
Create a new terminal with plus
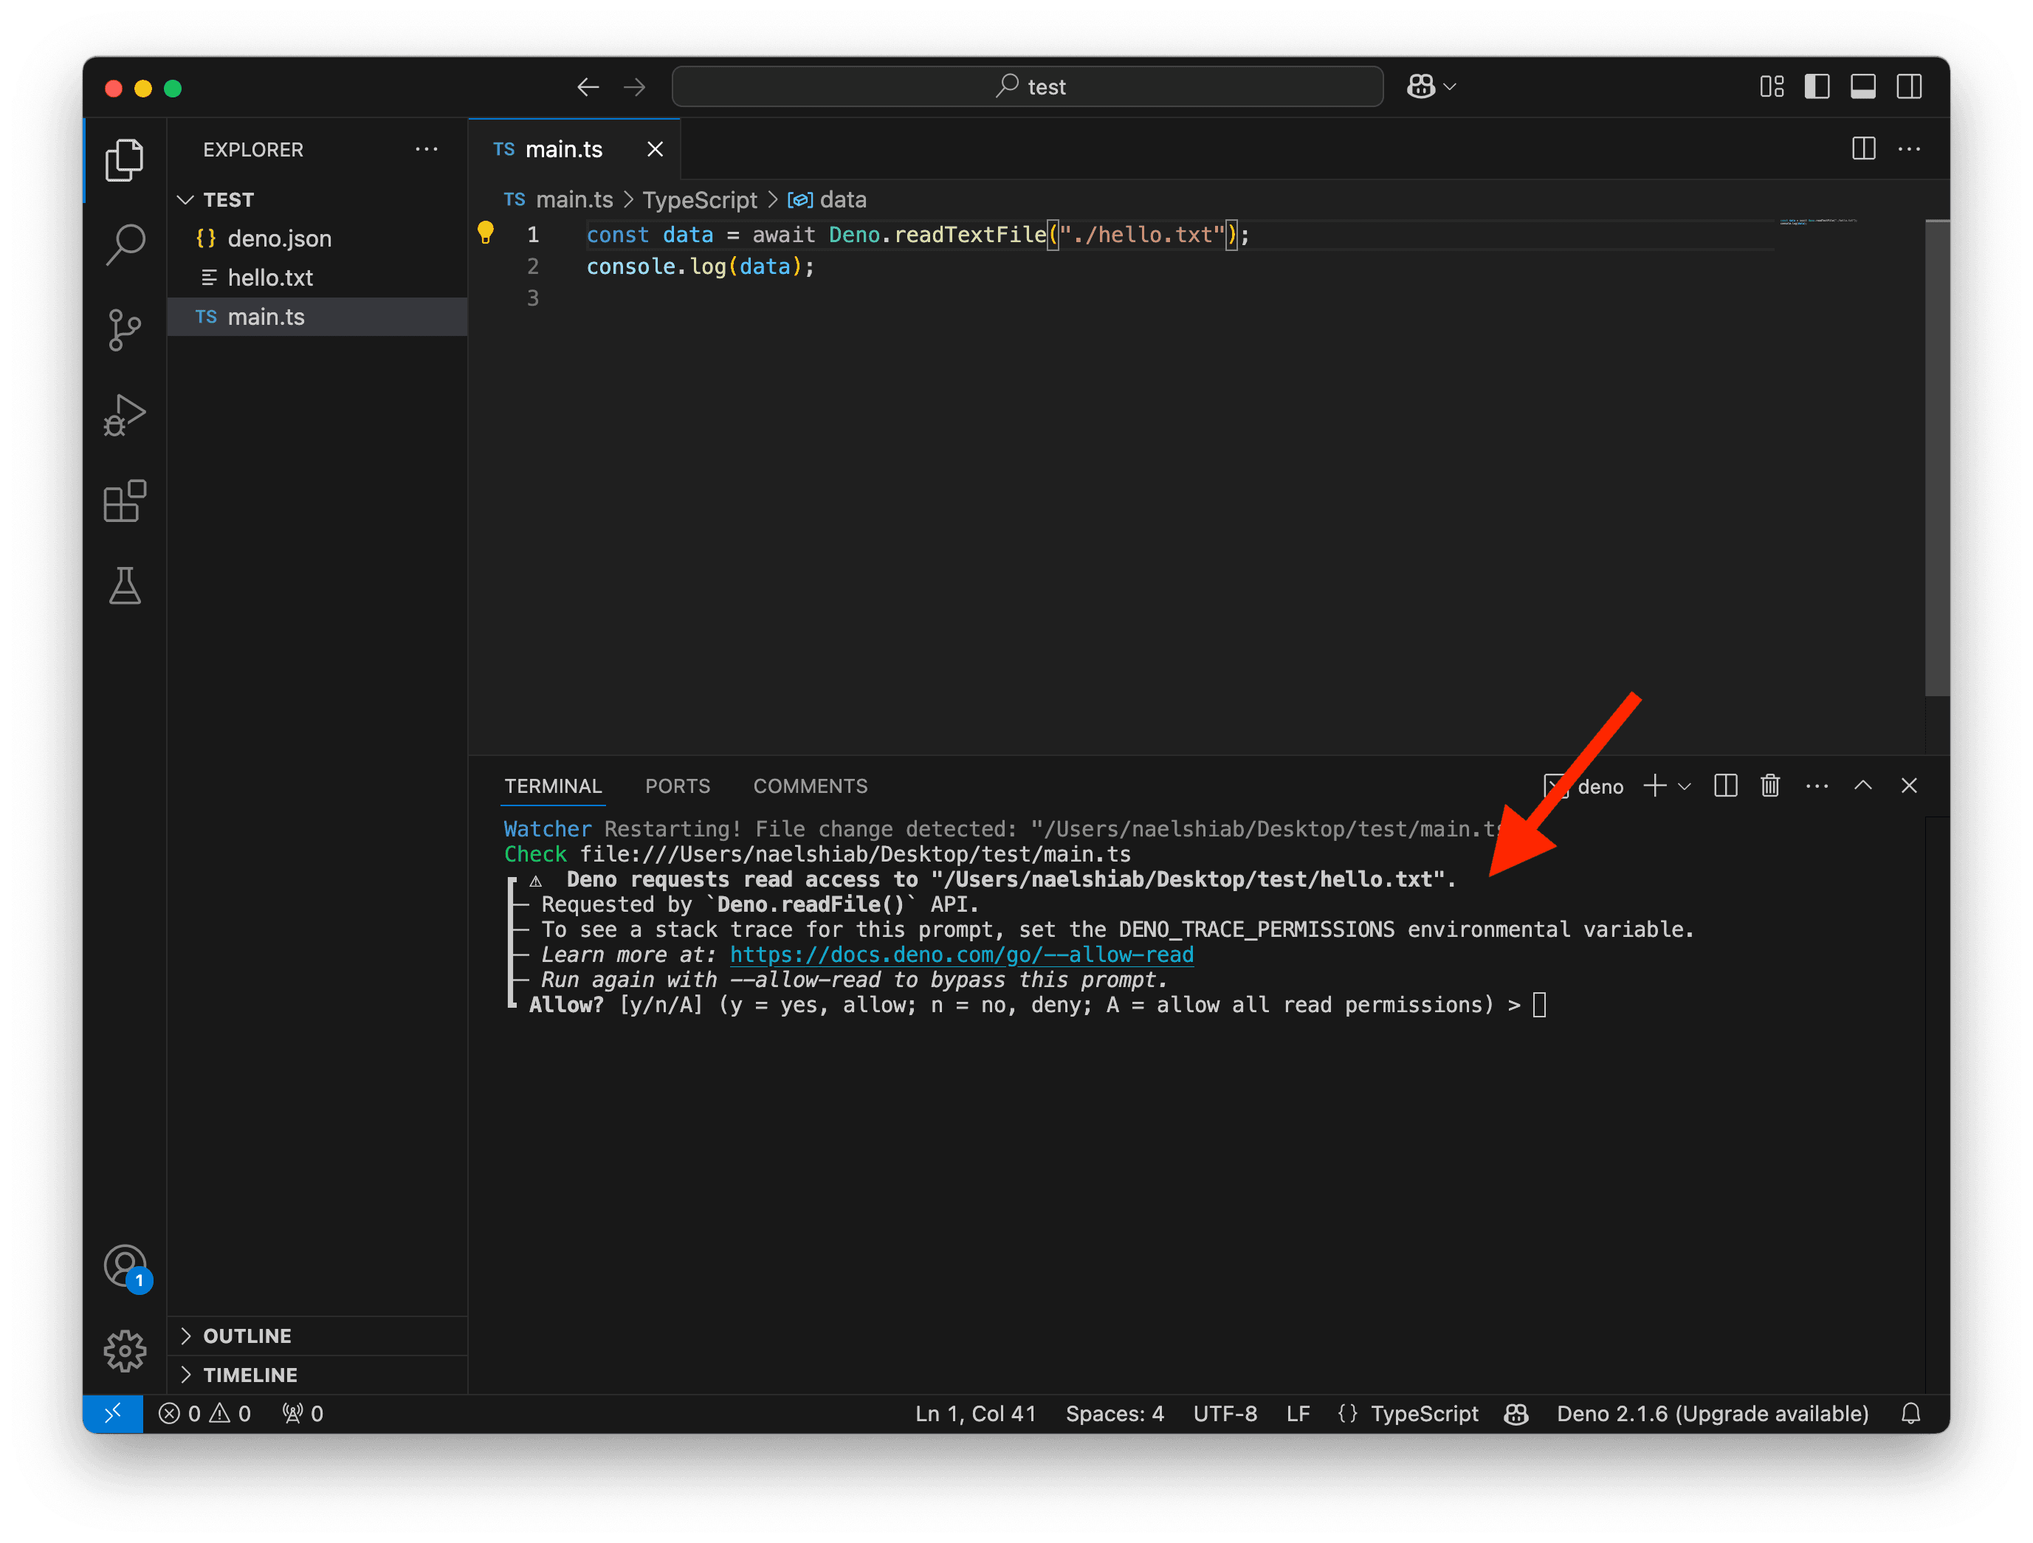point(1654,786)
